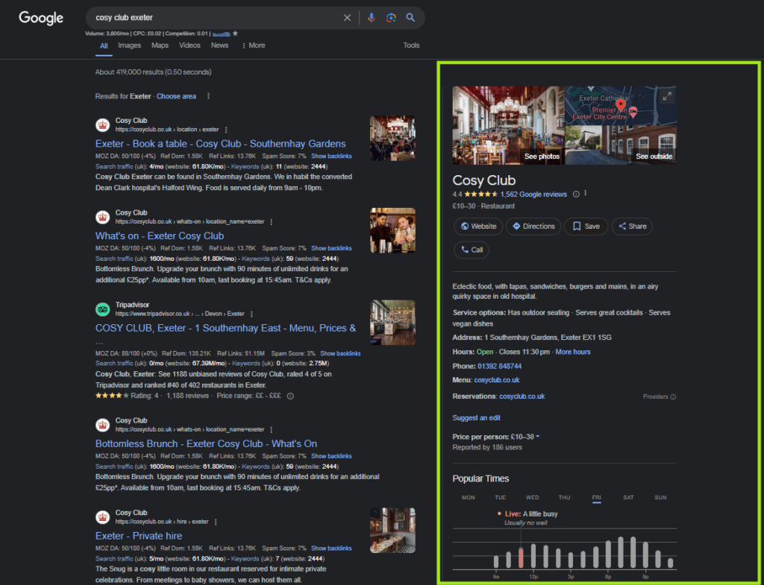764x585 pixels.
Task: Open three-dot menu beside Tripadvisor result
Action: tap(251, 314)
